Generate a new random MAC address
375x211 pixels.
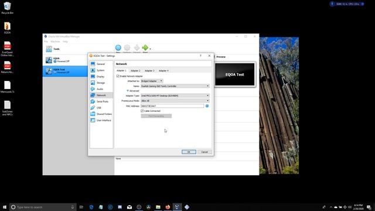click(x=207, y=105)
